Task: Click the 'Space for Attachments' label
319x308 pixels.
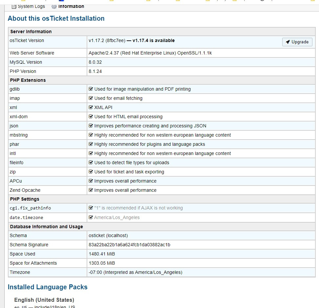Action: point(33,263)
